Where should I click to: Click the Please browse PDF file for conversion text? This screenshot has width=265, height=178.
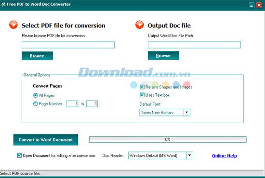tap(53, 36)
